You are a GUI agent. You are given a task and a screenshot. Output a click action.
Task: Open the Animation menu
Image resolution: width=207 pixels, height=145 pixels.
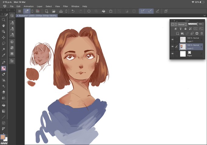[29, 6]
